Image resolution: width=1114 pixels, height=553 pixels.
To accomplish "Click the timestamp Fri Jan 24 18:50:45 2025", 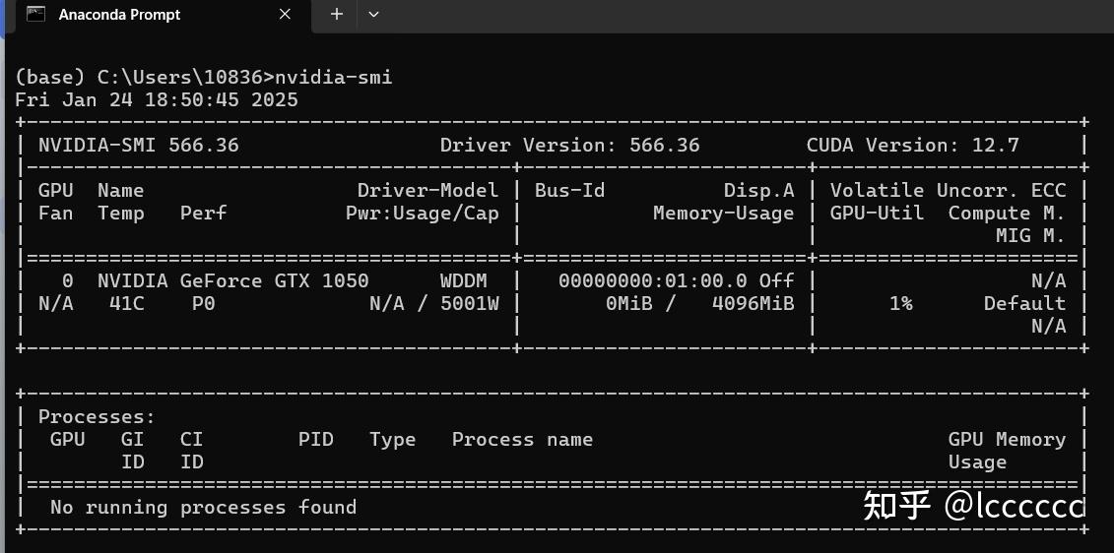I will [157, 99].
